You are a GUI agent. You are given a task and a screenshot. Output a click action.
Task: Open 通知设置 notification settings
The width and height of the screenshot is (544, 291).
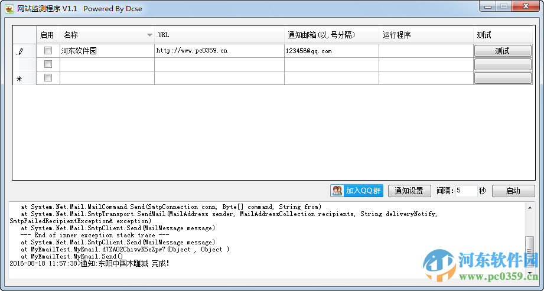(x=409, y=191)
